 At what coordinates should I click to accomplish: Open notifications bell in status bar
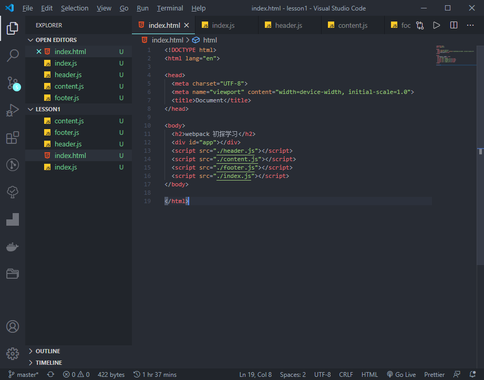pos(472,374)
